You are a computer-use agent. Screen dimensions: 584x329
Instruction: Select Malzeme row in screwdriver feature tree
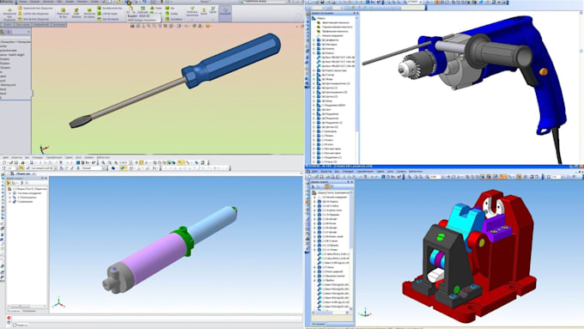tap(12, 55)
